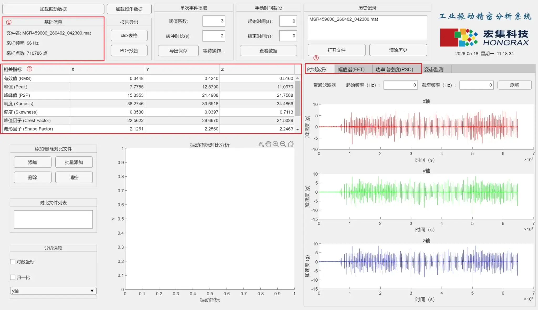Click the scroll-down arrow of the metrics table
The width and height of the screenshot is (538, 310).
pyautogui.click(x=298, y=130)
